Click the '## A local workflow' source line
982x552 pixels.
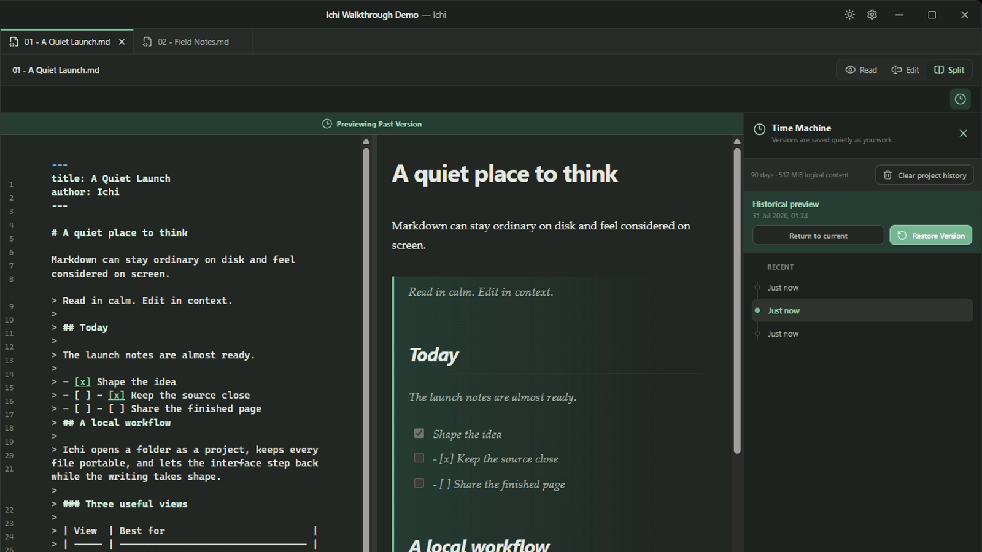[117, 423]
